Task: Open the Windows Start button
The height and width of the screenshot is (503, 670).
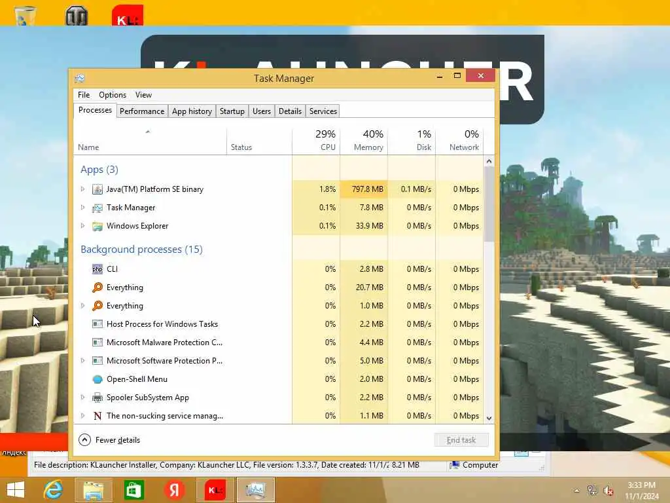Action: 16,490
